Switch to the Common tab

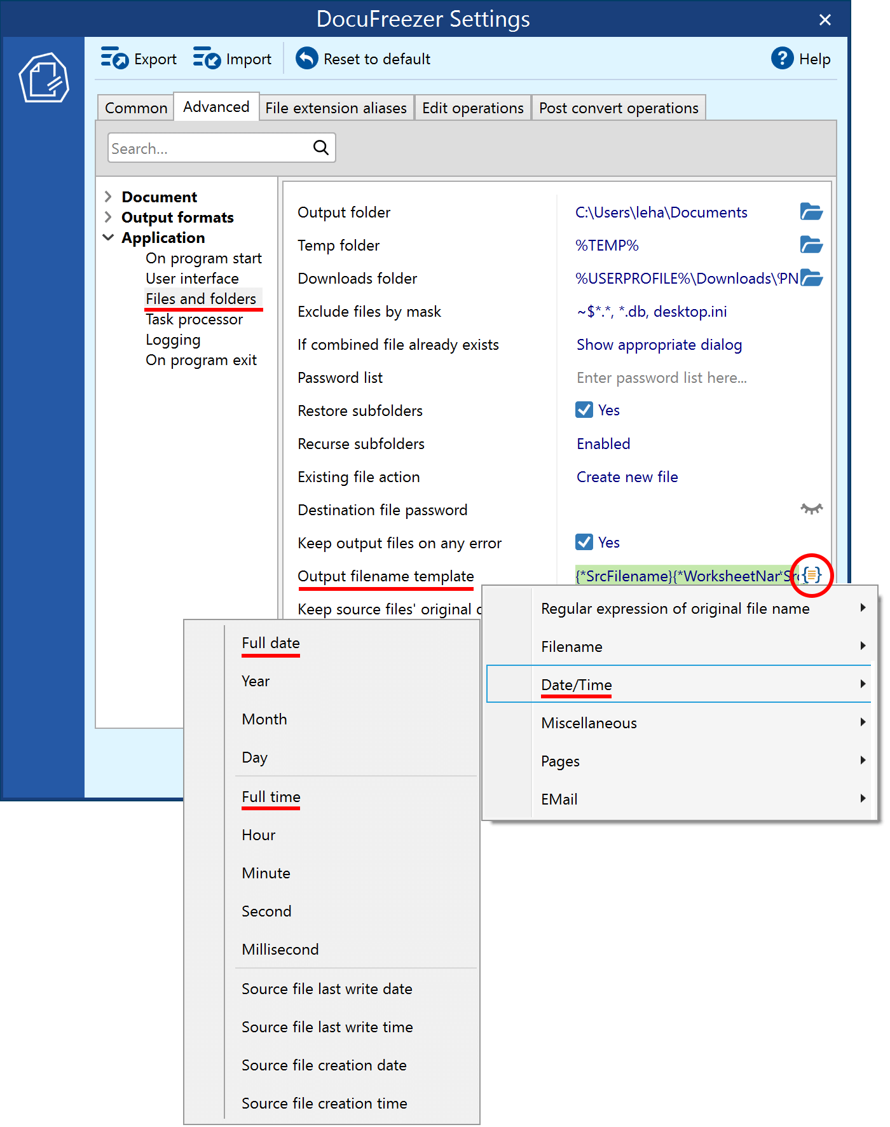(136, 108)
